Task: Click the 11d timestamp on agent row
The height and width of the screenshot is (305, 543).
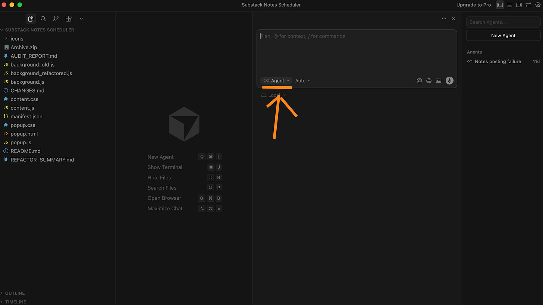Action: [536, 61]
